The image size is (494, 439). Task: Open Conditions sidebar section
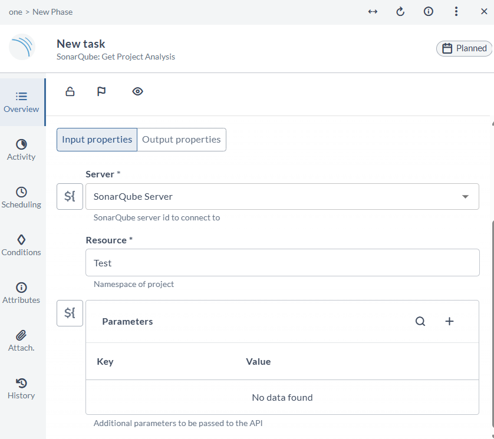pyautogui.click(x=21, y=245)
